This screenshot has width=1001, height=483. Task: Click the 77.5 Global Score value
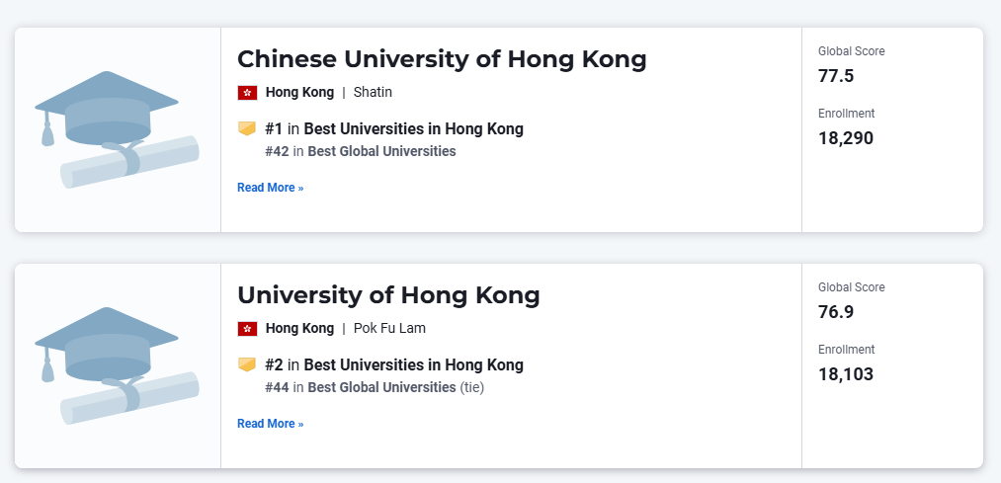click(x=836, y=76)
